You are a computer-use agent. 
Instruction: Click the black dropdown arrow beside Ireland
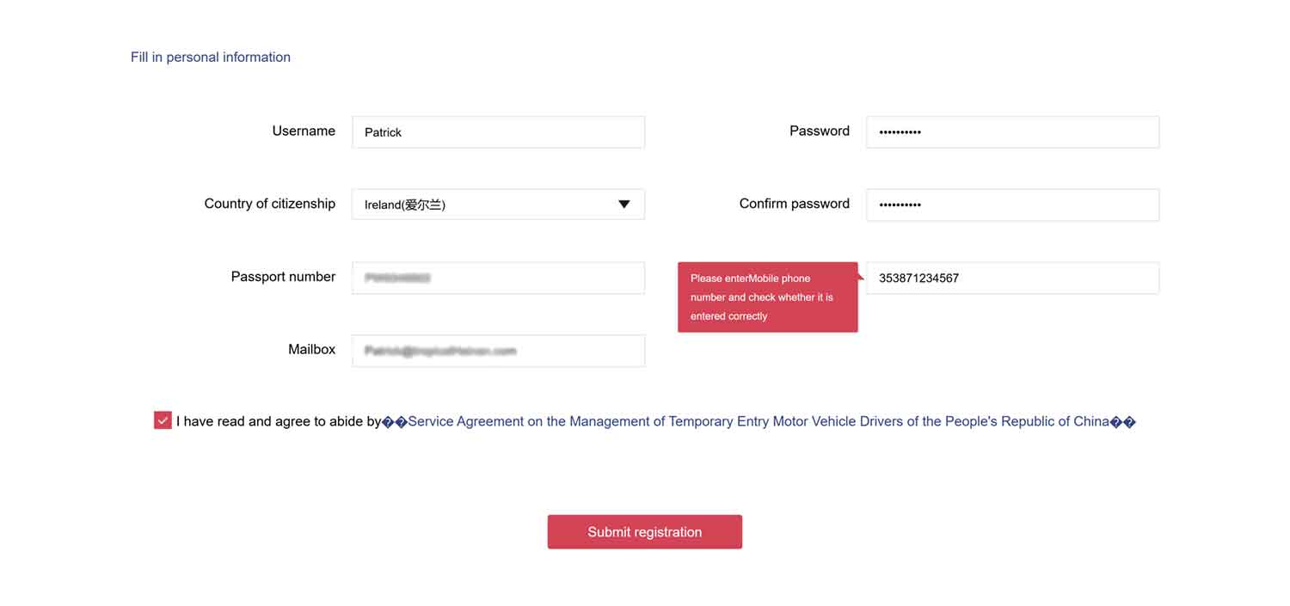(624, 205)
